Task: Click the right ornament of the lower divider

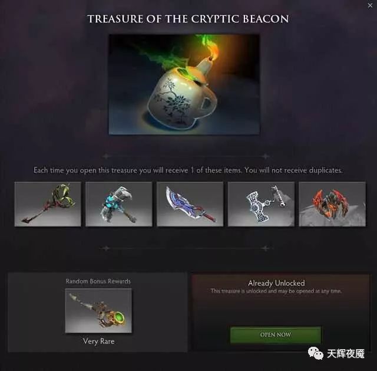Action: pos(266,248)
